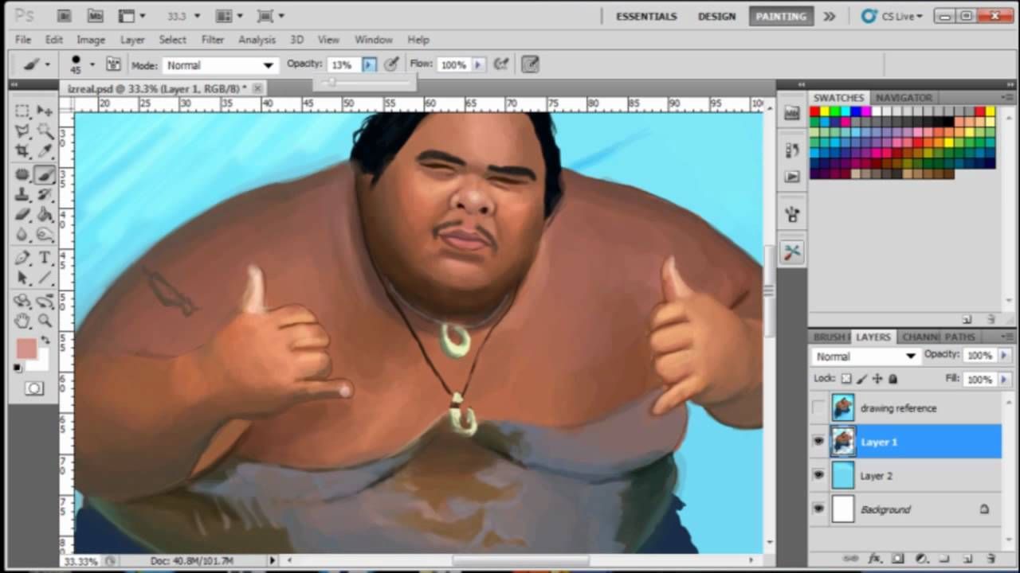Select the Zoom tool

point(45,321)
